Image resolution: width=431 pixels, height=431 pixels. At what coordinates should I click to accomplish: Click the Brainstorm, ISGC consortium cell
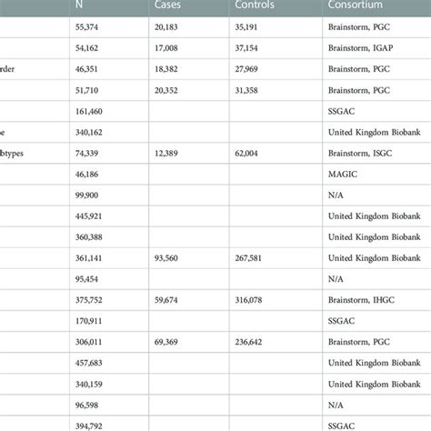376,153
